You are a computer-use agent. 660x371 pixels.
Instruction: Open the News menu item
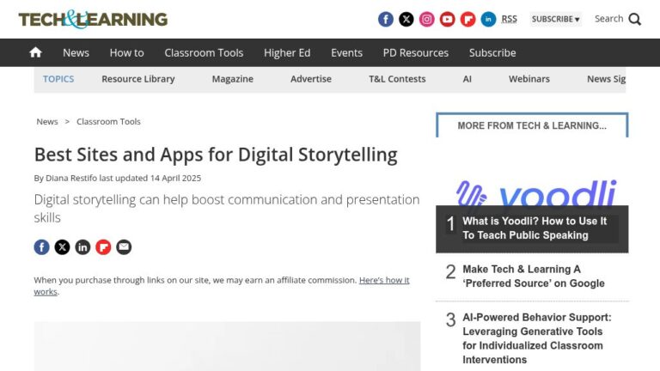(x=76, y=52)
